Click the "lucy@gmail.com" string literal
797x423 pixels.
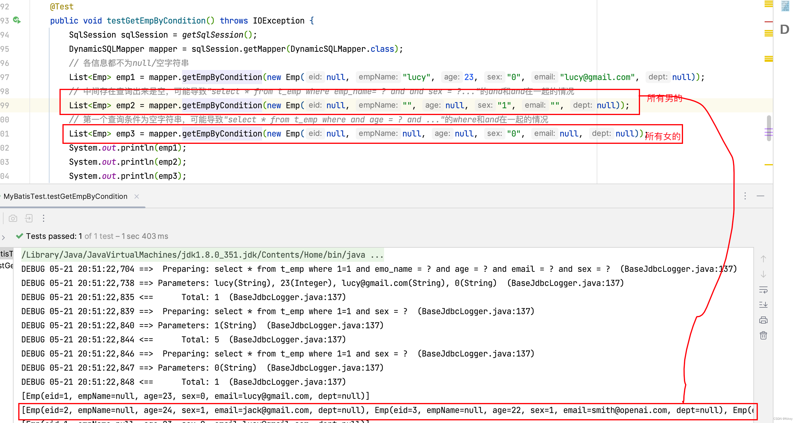point(597,77)
